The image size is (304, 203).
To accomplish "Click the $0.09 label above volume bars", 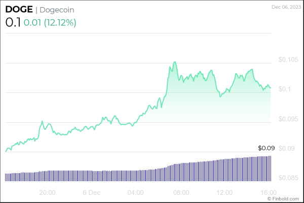I will coord(266,148).
